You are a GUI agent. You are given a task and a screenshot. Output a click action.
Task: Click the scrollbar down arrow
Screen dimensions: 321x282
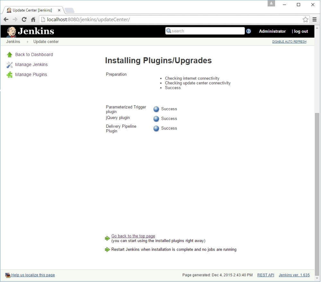[317, 278]
